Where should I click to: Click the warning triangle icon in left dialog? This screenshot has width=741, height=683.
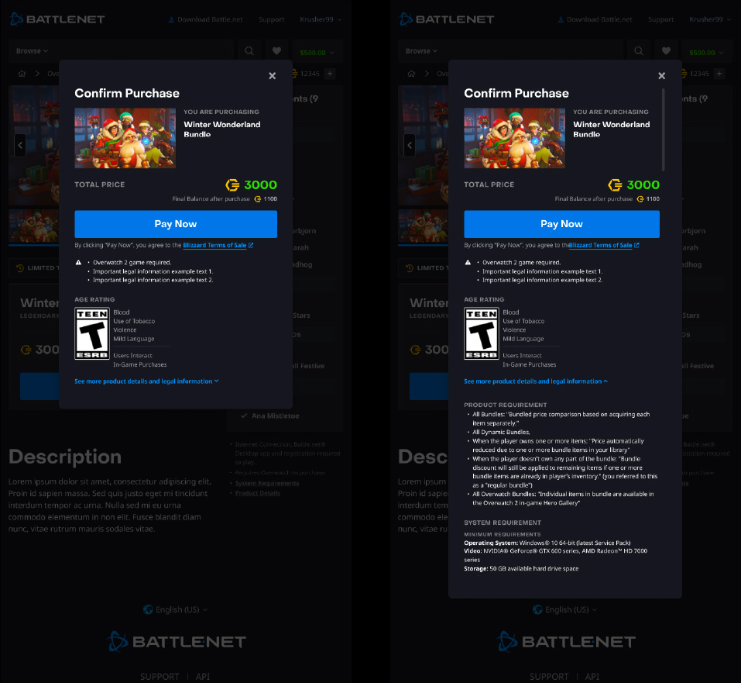click(x=78, y=262)
